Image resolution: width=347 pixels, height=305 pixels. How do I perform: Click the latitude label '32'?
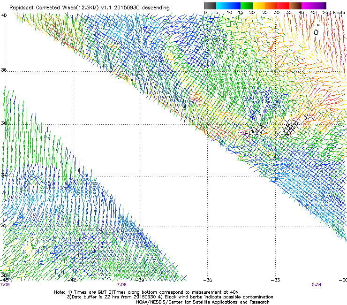tap(4, 226)
